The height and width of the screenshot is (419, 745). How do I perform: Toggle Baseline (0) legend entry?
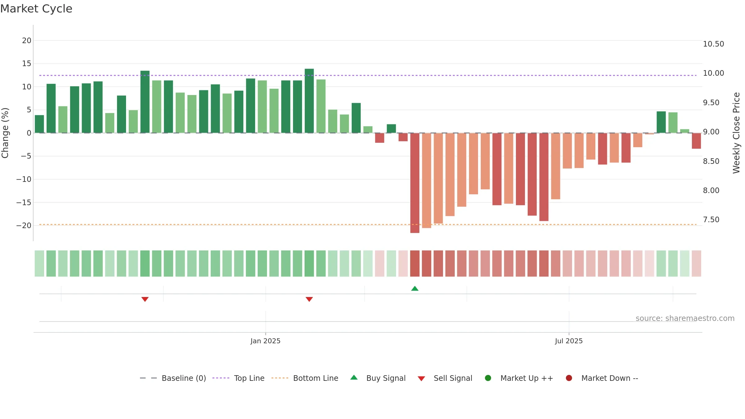click(x=173, y=378)
